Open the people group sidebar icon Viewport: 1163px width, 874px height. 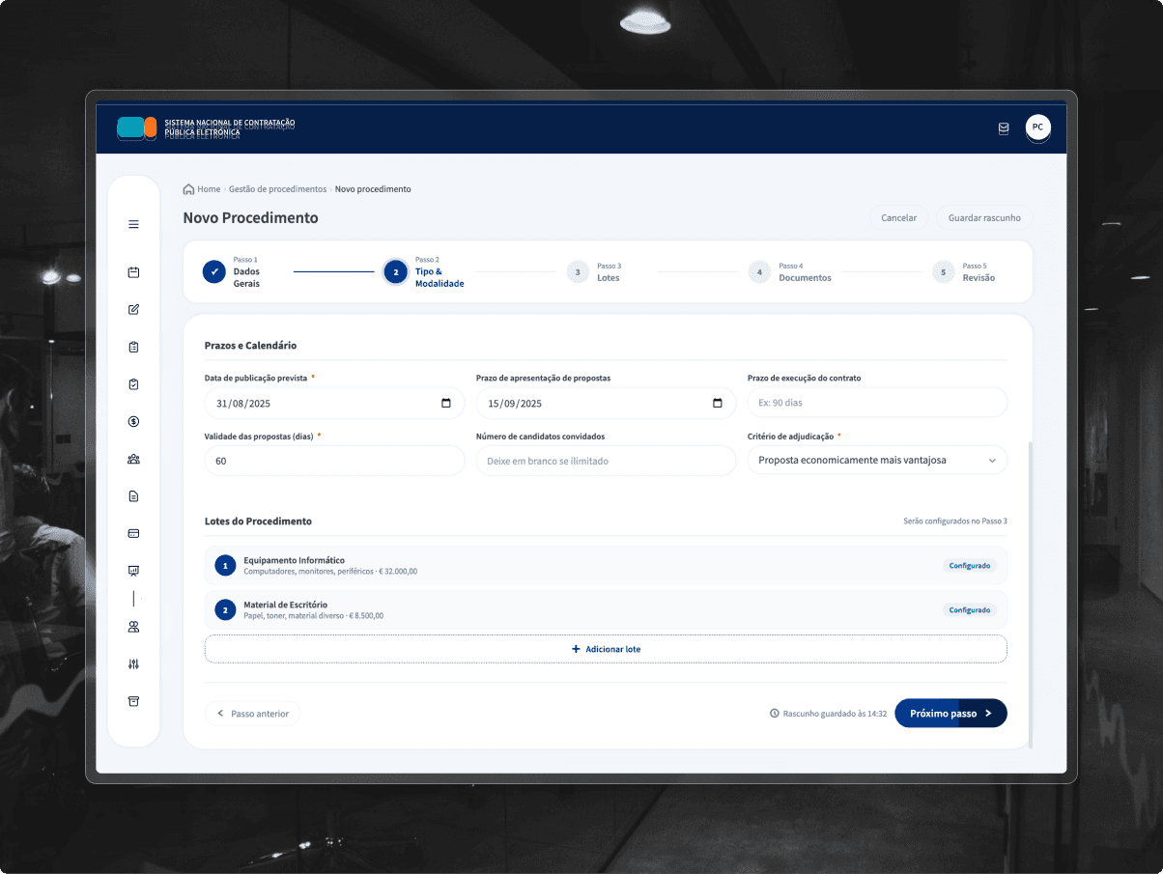point(133,459)
